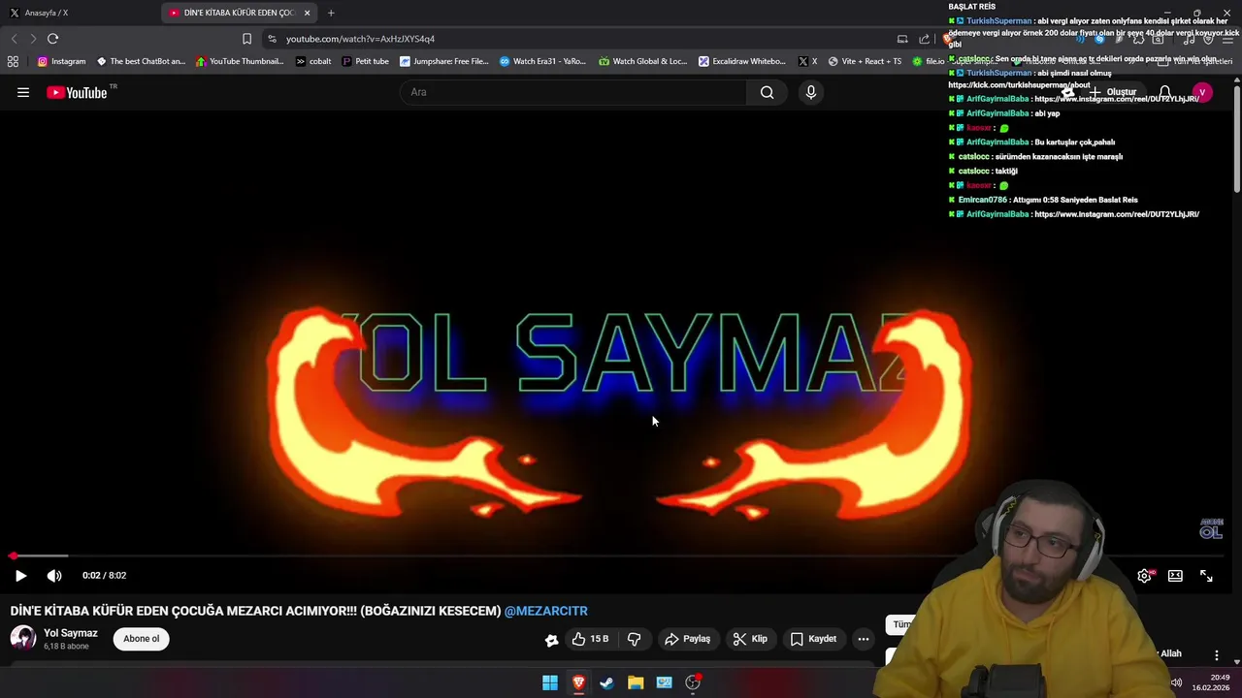Open video settings gear

coord(1145,576)
